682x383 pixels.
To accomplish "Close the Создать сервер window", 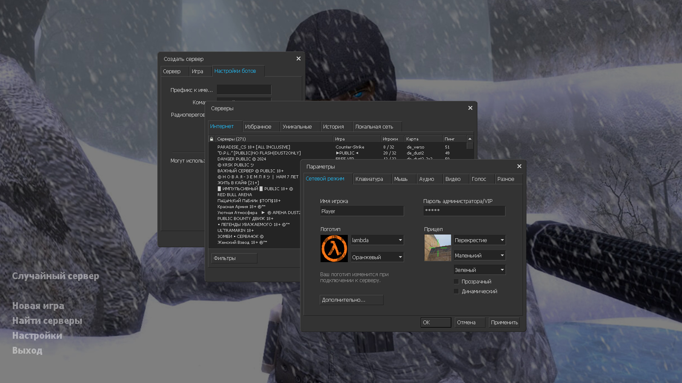I will [298, 59].
